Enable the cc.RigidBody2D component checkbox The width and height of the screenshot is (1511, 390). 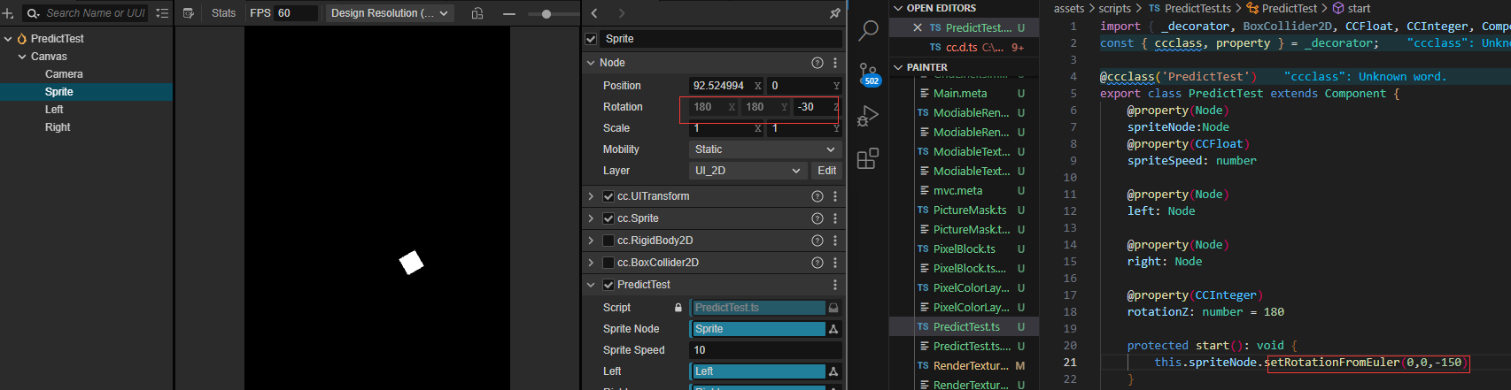click(x=608, y=241)
